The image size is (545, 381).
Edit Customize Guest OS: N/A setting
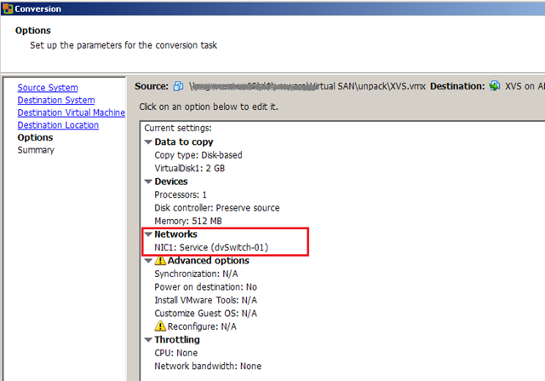coord(206,313)
